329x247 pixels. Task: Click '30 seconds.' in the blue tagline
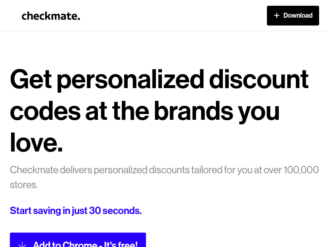116,211
